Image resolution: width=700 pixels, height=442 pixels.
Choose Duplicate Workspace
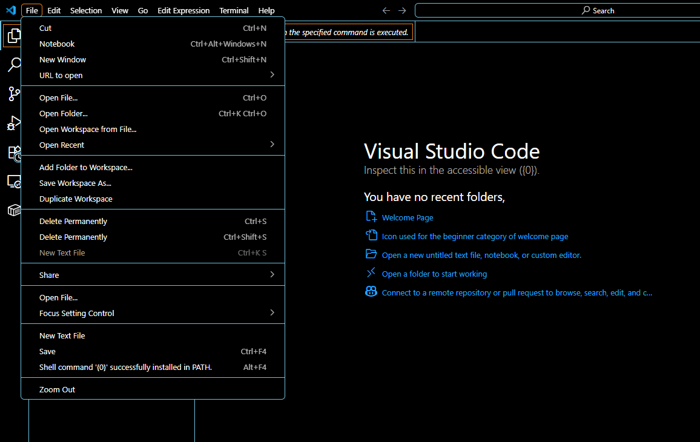153,199
